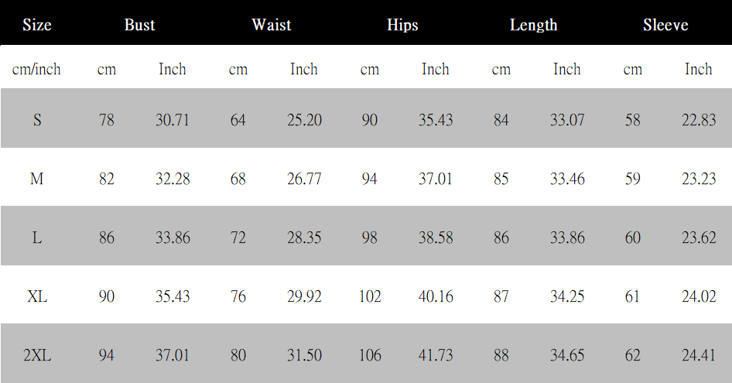Select the 26.77 waist inch value
The height and width of the screenshot is (383, 732).
click(x=304, y=179)
